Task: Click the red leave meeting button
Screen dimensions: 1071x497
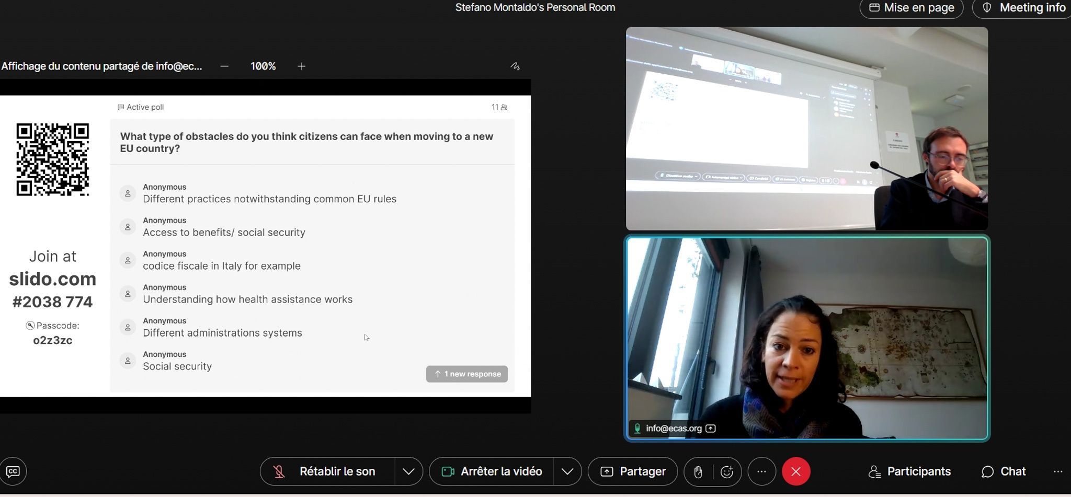Action: 796,471
